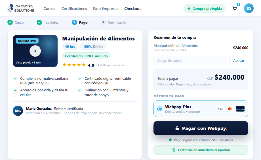
Task: Select the Webpay Plus radio button
Action: click(159, 109)
